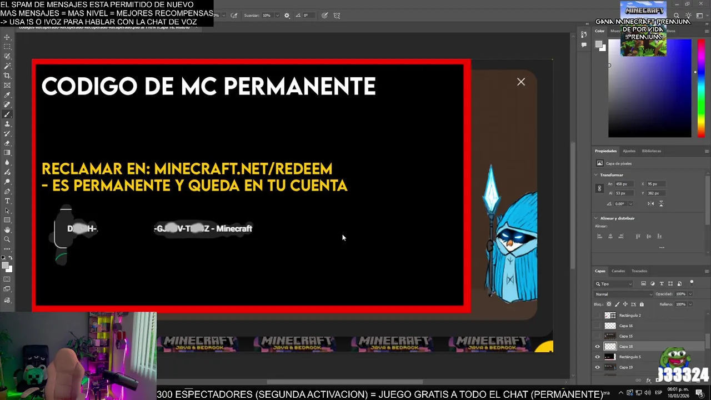The height and width of the screenshot is (400, 711).
Task: Click the flip horizontal icon in Propiedades
Action: [x=651, y=203]
